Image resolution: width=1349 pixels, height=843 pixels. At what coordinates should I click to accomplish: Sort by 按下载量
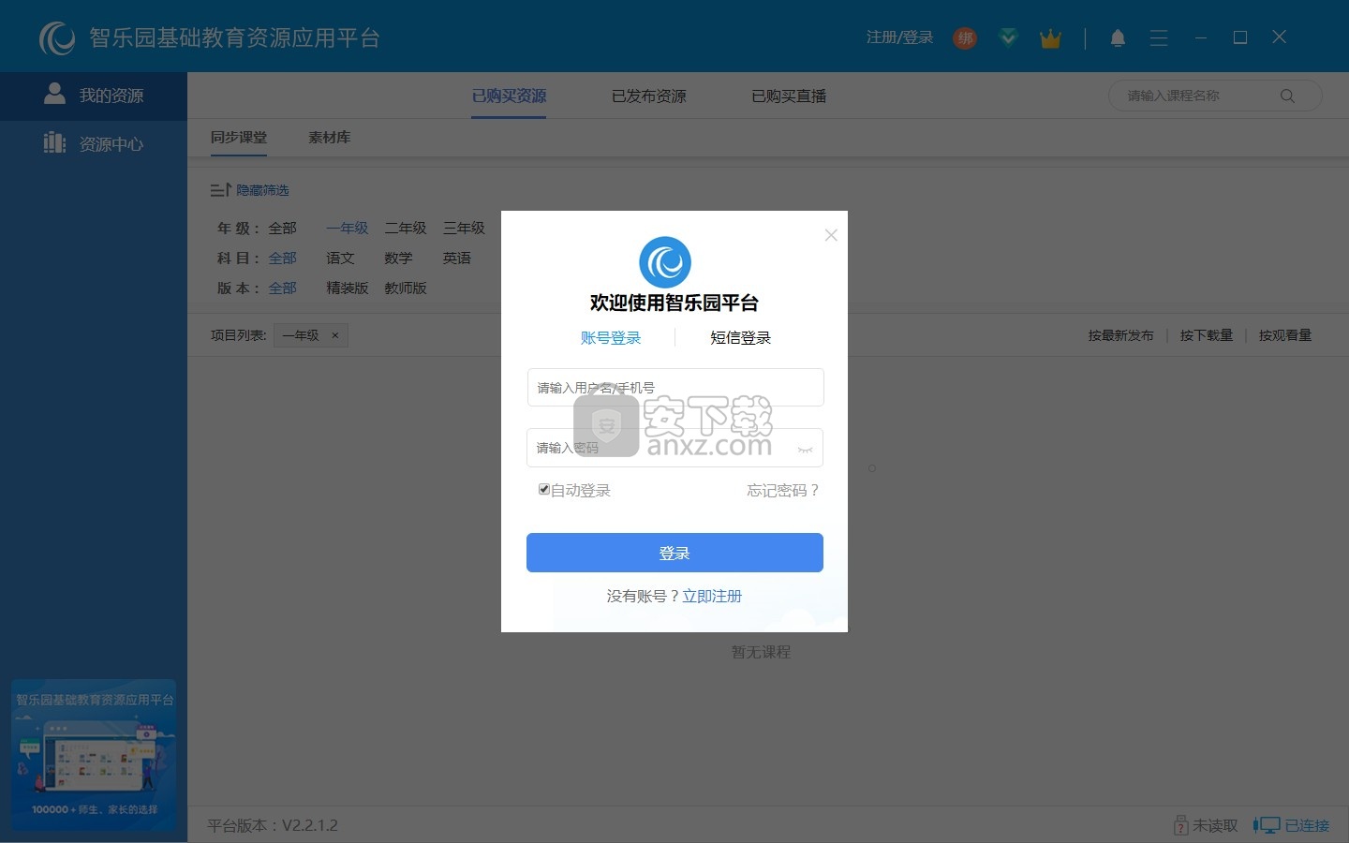click(1207, 335)
